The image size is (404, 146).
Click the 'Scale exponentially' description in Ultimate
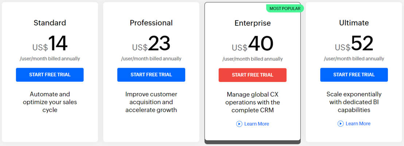tap(354, 102)
